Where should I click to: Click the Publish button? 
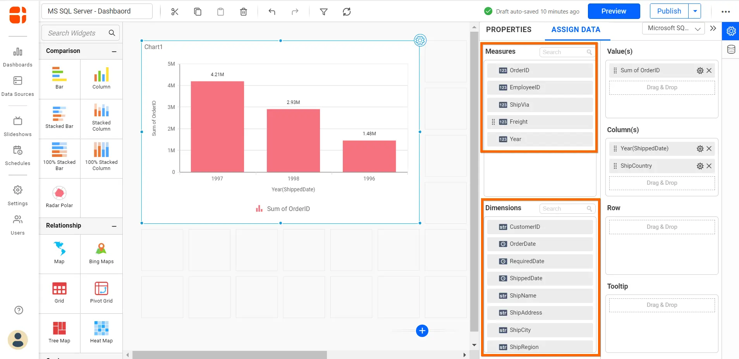point(669,11)
